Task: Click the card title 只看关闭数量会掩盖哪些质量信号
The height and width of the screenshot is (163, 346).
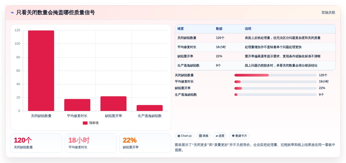Action: pos(56,13)
